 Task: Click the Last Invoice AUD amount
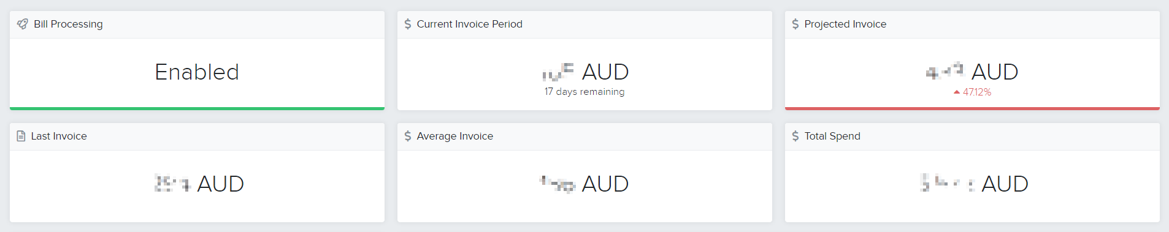coord(199,184)
